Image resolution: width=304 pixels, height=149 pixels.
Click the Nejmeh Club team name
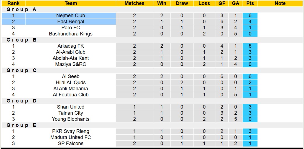[x=71, y=16]
